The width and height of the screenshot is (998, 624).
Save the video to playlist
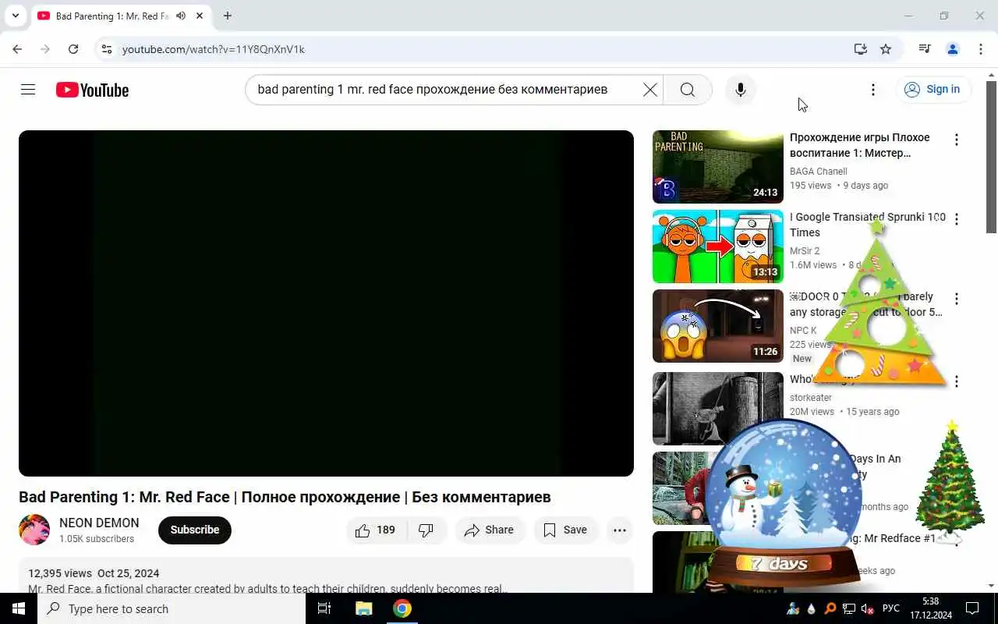[x=565, y=530]
